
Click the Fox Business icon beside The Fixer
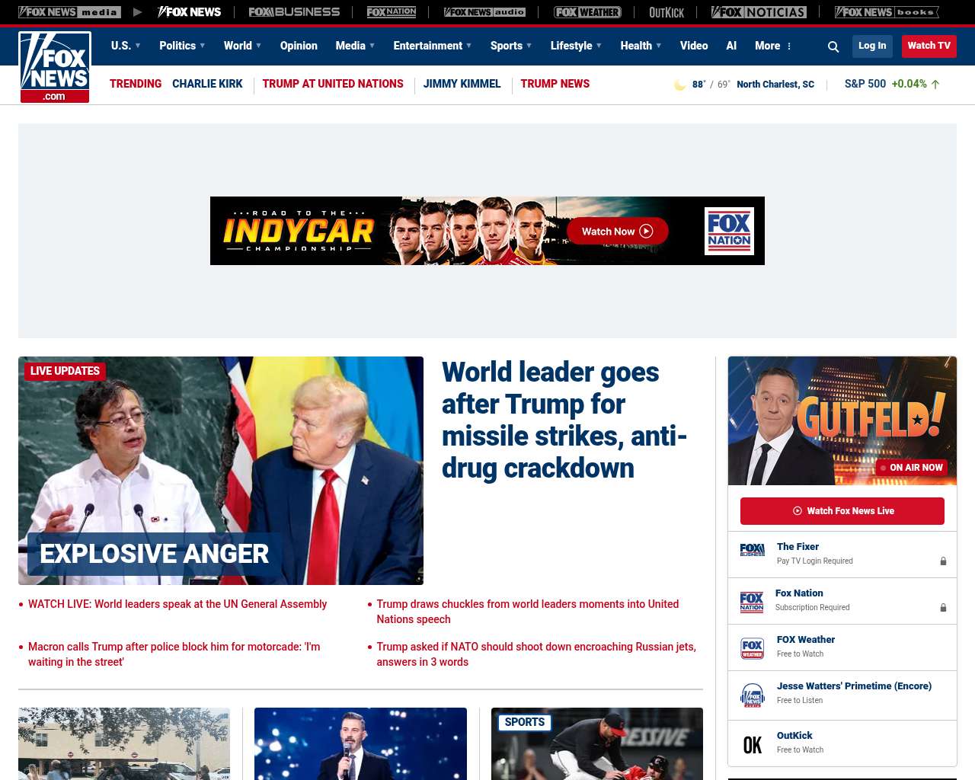click(752, 550)
